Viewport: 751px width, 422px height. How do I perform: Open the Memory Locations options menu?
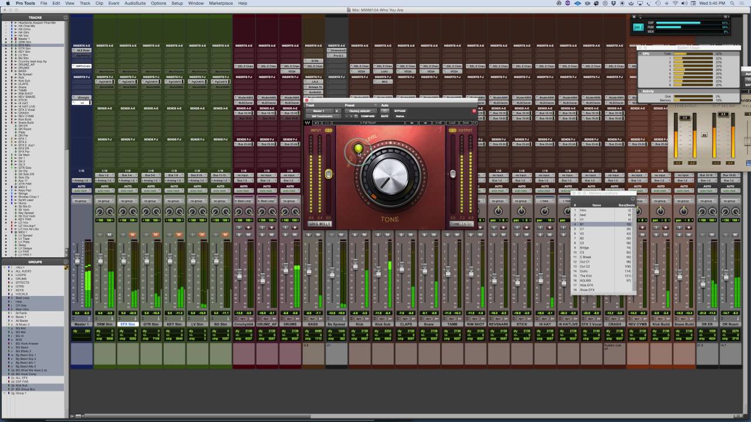[x=632, y=199]
